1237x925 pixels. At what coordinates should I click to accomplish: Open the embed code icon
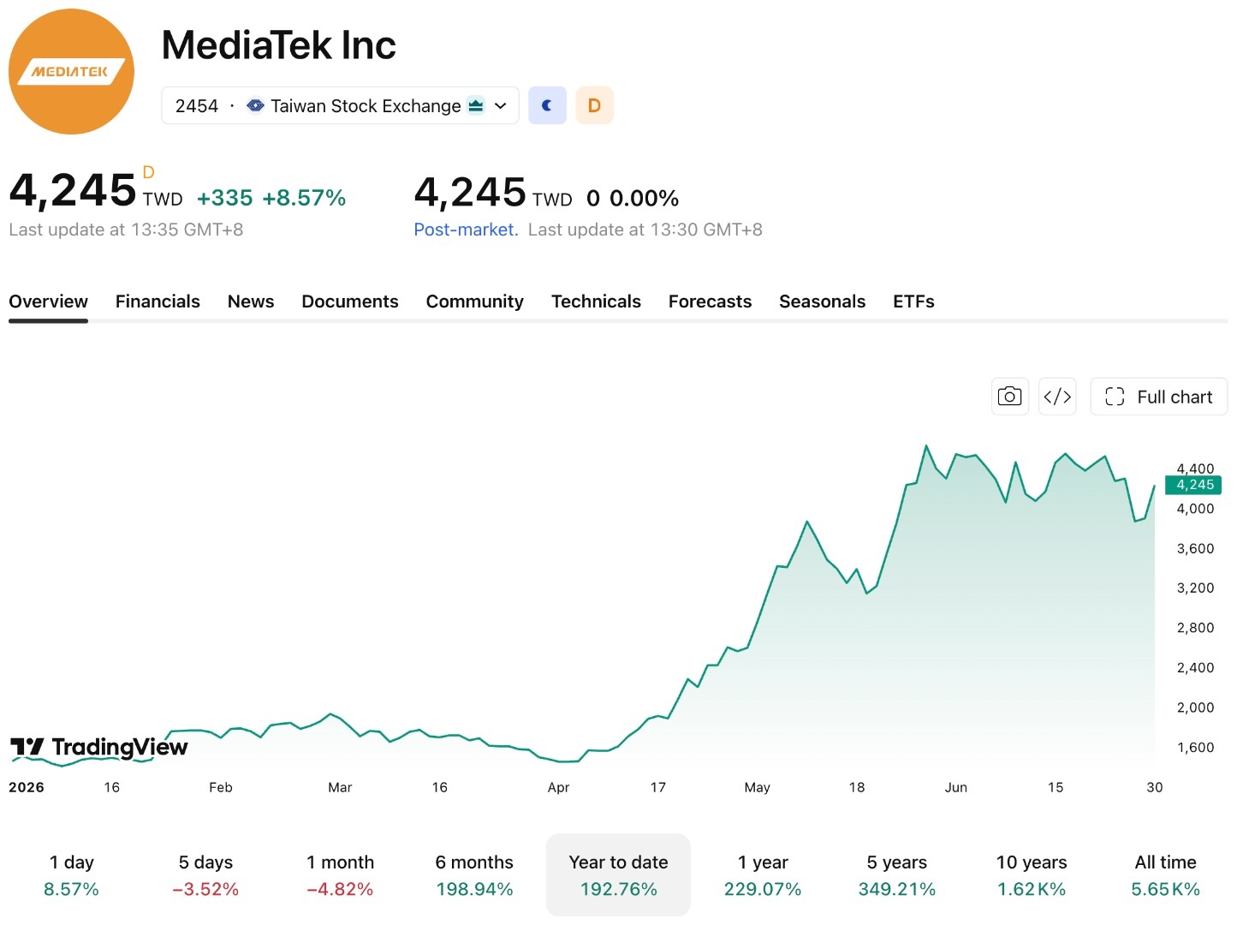(1057, 397)
